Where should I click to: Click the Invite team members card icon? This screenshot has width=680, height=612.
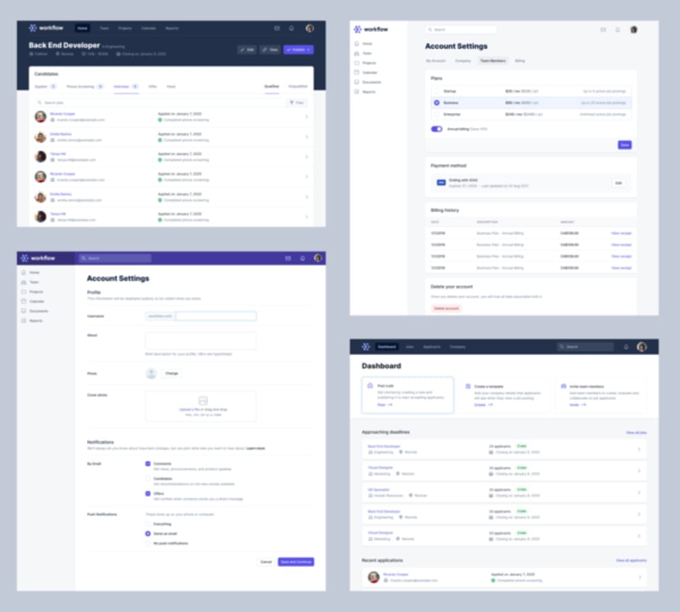click(x=564, y=386)
